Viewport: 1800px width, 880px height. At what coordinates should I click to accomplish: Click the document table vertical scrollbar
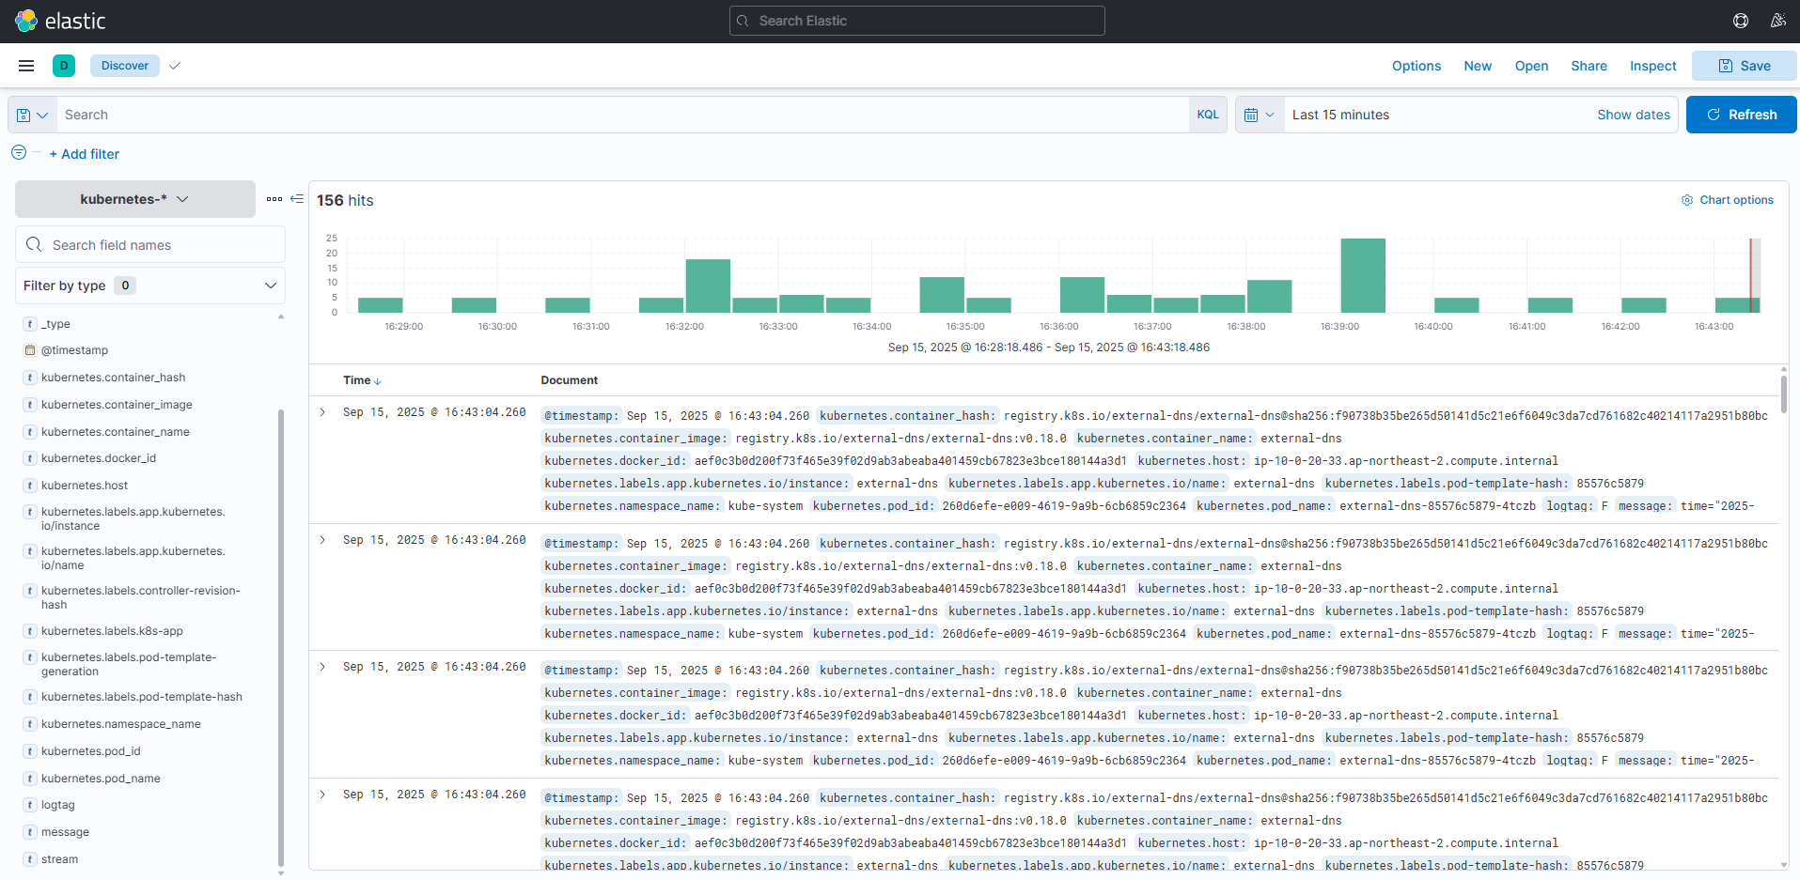(x=1784, y=394)
